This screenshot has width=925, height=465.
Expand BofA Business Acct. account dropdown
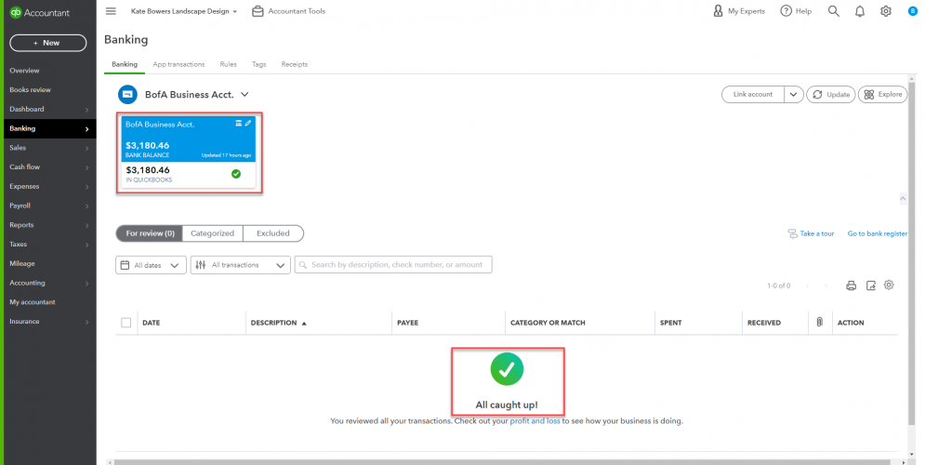coord(244,95)
